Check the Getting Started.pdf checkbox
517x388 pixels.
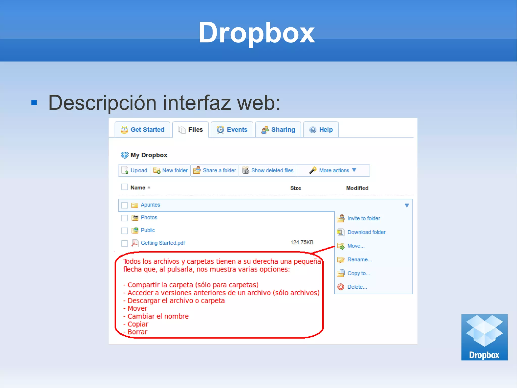[x=124, y=243]
